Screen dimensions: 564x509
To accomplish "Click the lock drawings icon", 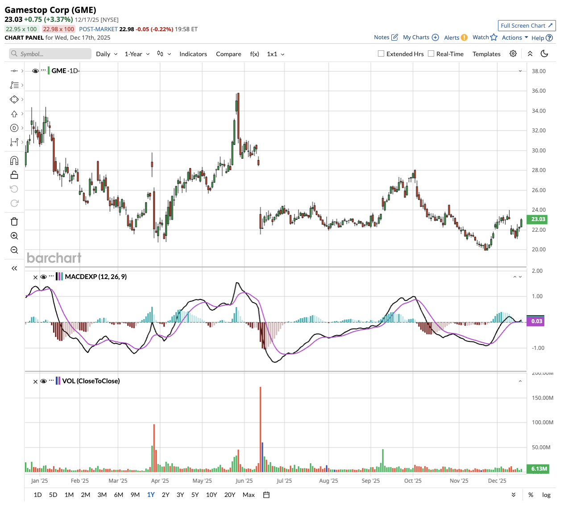I will (14, 175).
